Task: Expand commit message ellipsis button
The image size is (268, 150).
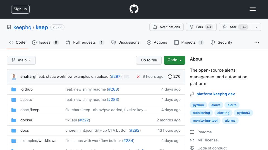Action: pos(127,77)
